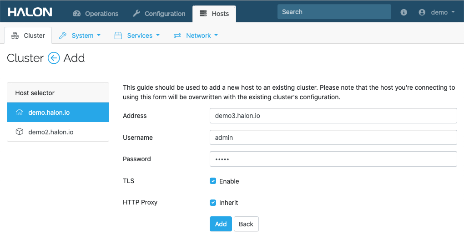
Task: Click the Back button
Action: (x=246, y=224)
